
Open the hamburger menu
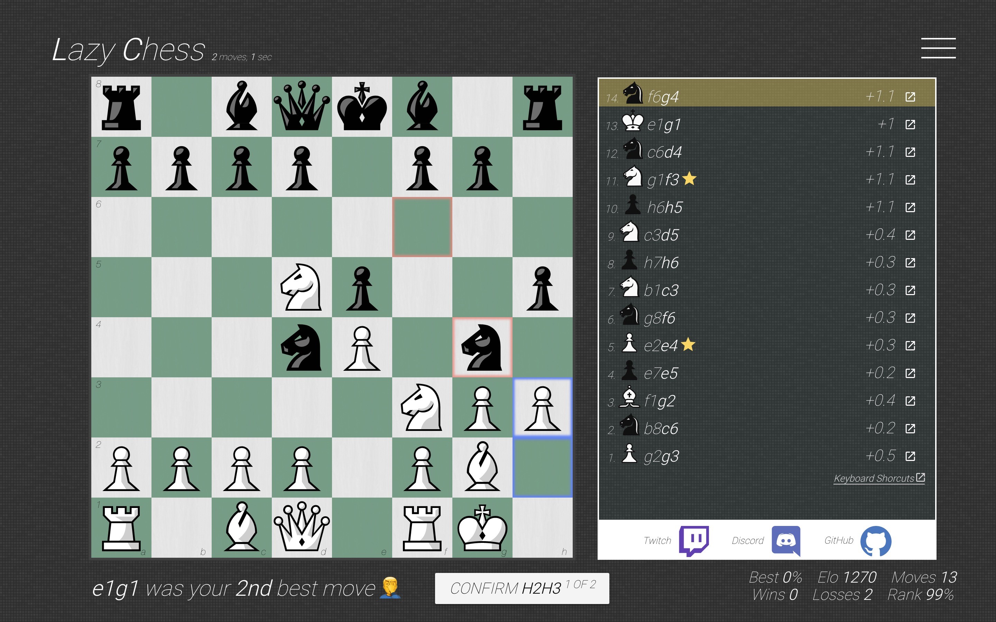(x=938, y=47)
